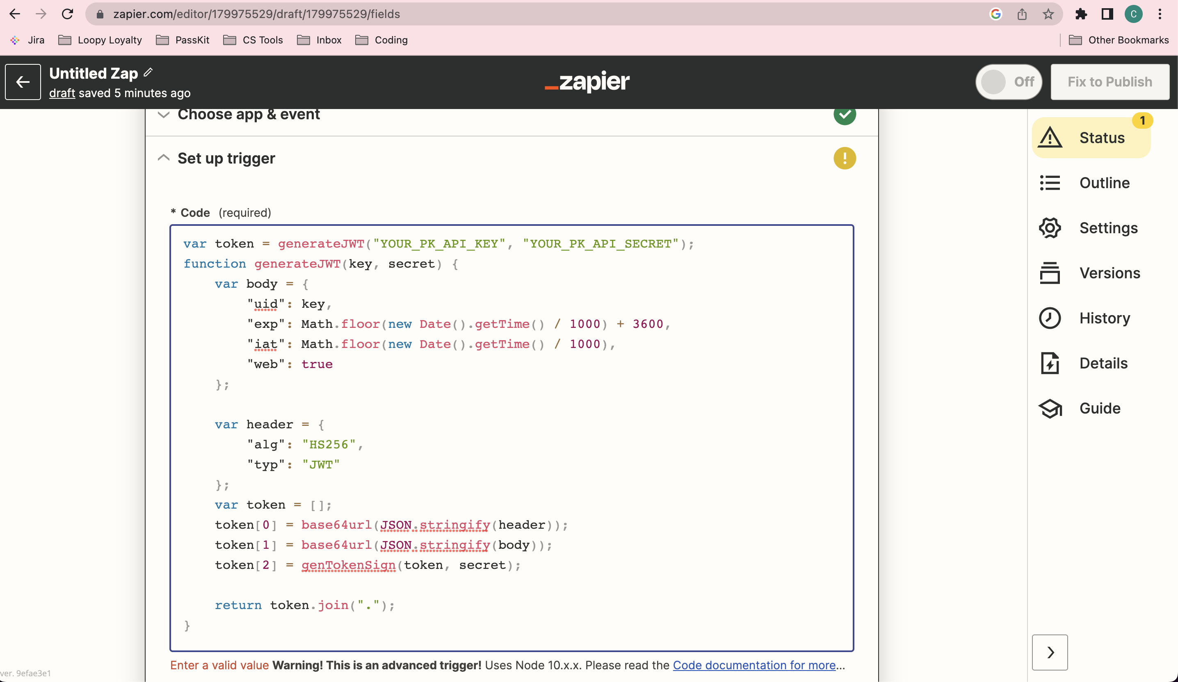The height and width of the screenshot is (682, 1178).
Task: Open the Versions stack icon
Action: (1050, 273)
